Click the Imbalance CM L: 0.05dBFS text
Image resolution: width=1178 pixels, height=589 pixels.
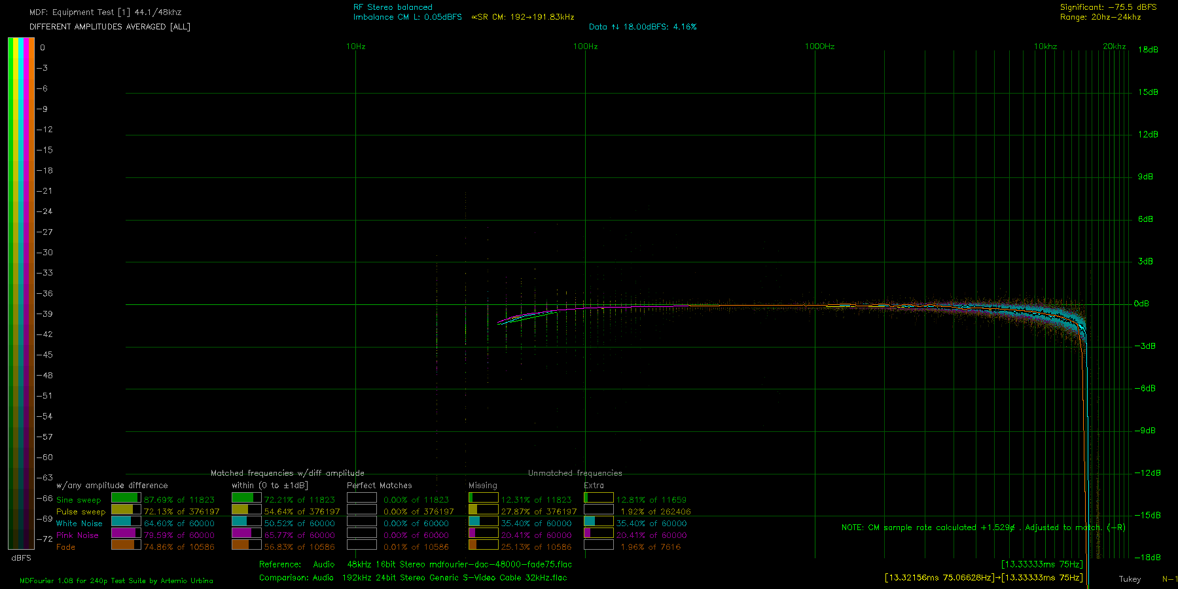point(408,17)
